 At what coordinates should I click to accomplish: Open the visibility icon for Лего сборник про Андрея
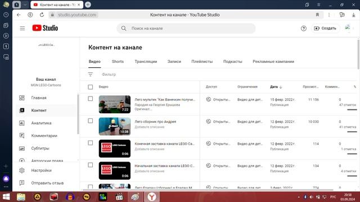tap(209, 121)
